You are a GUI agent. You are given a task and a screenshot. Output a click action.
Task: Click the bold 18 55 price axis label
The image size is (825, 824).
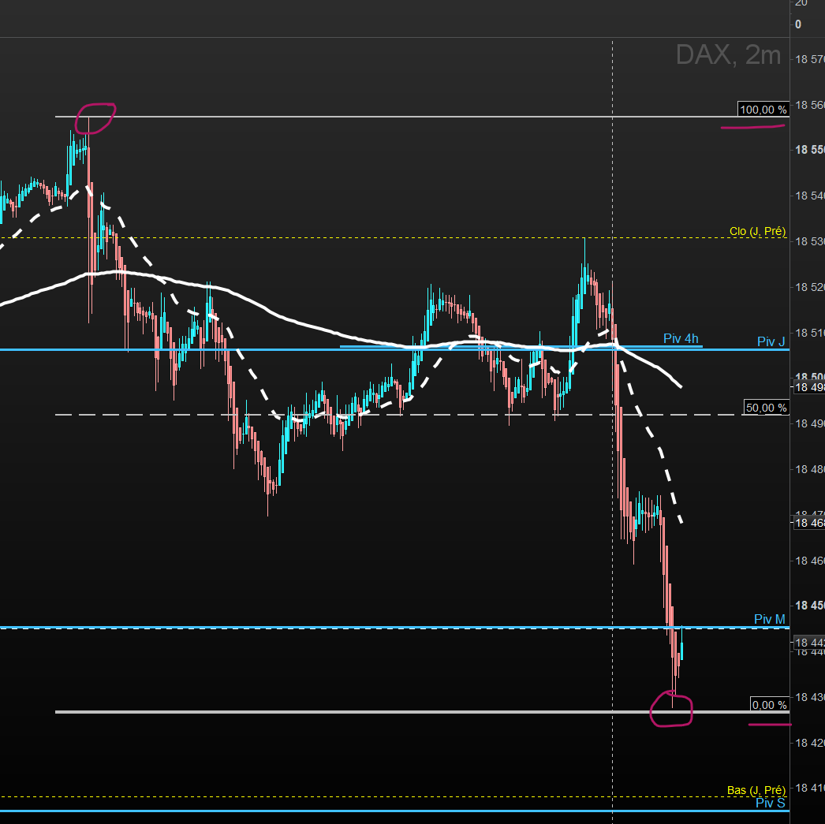810,150
